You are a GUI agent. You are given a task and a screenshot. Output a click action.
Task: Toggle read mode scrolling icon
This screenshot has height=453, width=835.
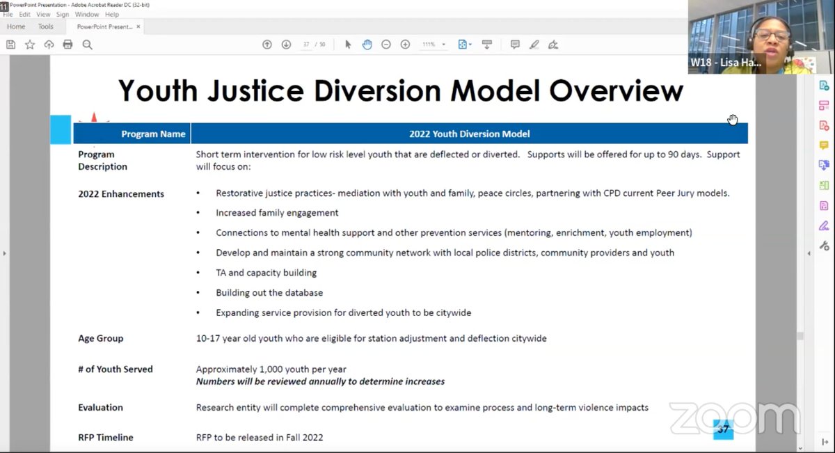pos(487,45)
